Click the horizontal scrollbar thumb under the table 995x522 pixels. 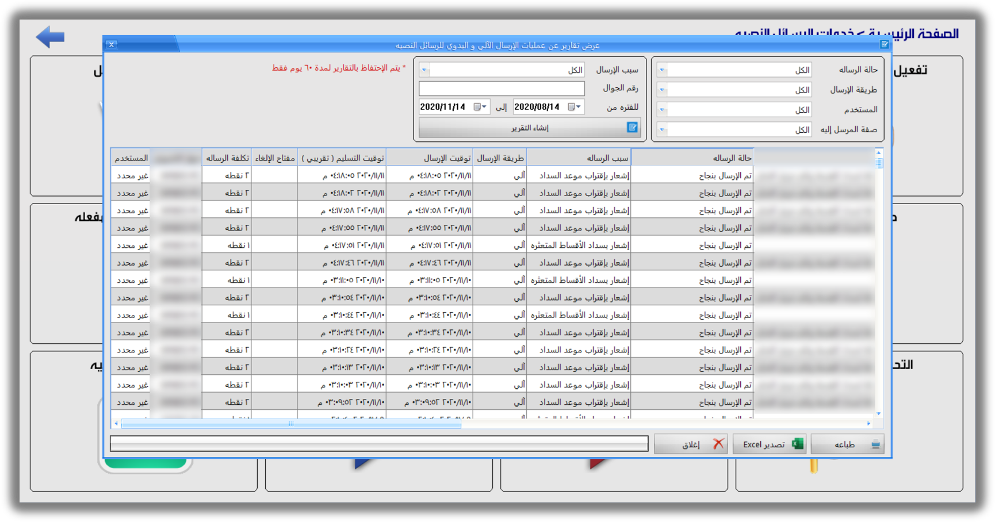(x=291, y=424)
